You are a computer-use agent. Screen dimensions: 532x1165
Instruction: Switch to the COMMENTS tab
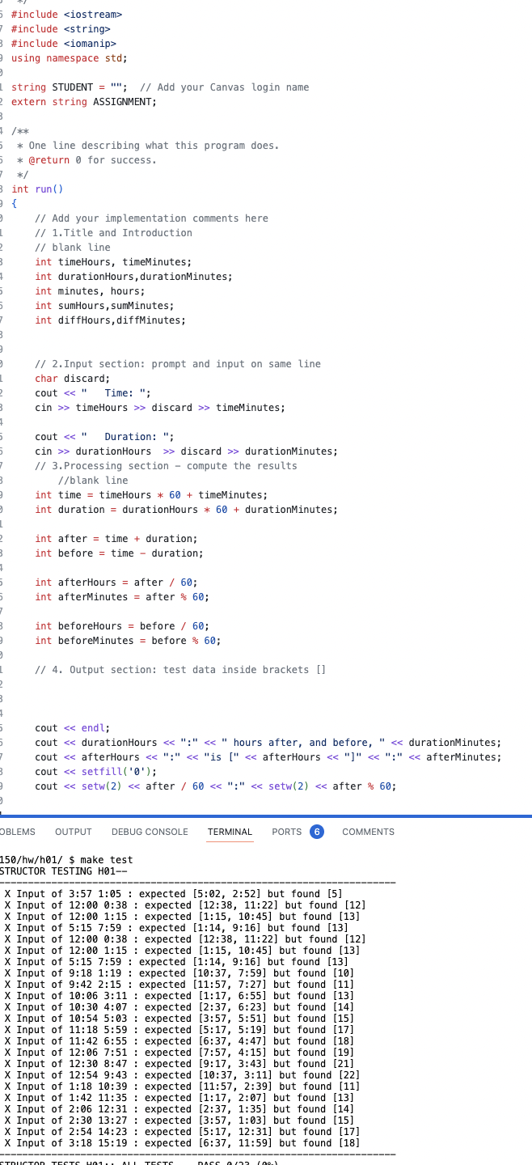[x=368, y=832]
